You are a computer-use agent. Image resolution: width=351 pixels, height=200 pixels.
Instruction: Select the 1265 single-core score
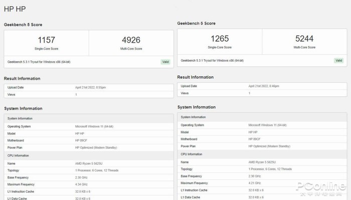pyautogui.click(x=220, y=39)
